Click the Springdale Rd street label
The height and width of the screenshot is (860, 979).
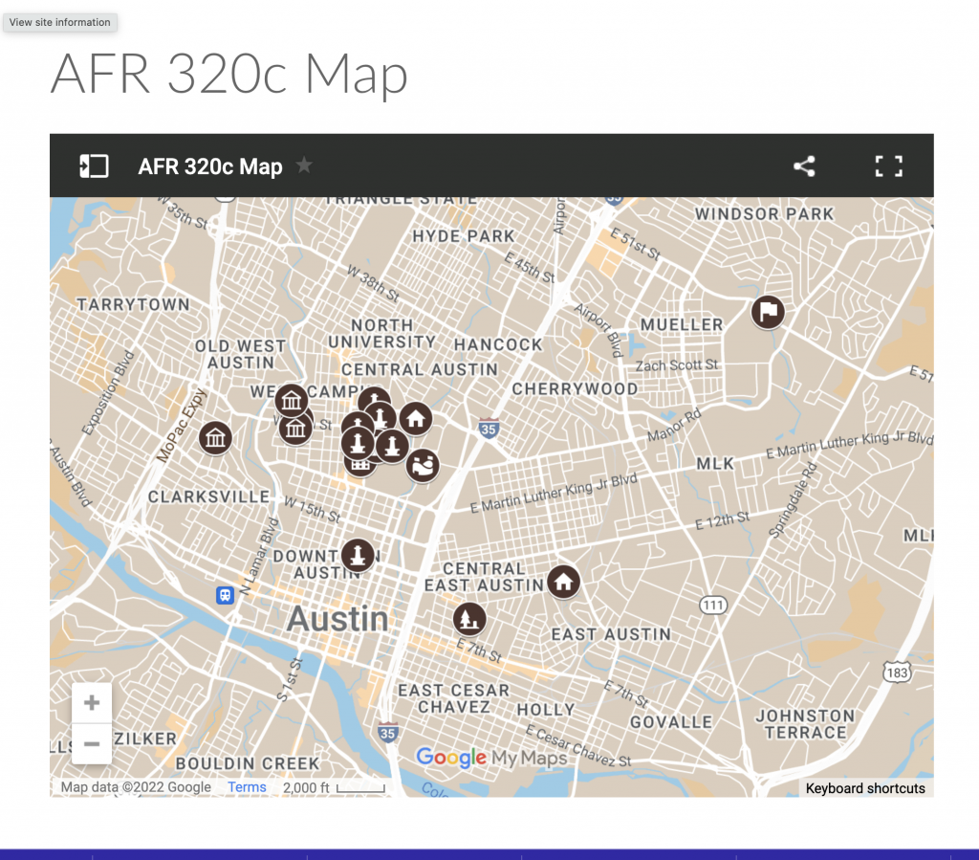[793, 500]
